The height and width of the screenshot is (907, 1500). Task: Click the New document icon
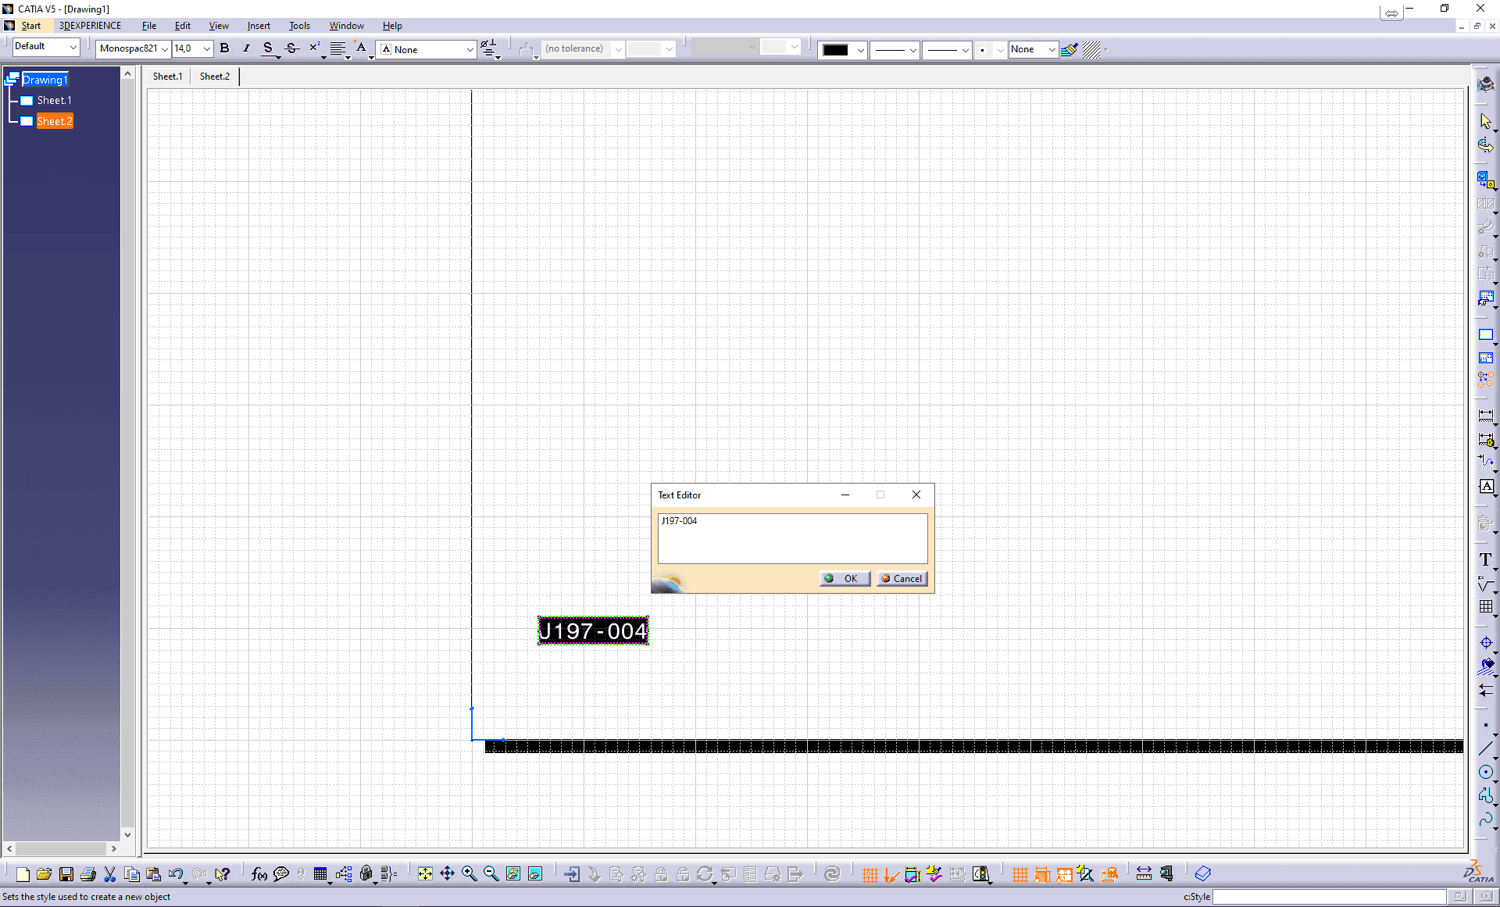tap(23, 874)
